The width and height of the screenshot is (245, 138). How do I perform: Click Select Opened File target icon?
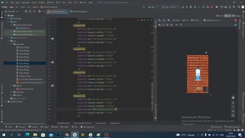point(26,11)
